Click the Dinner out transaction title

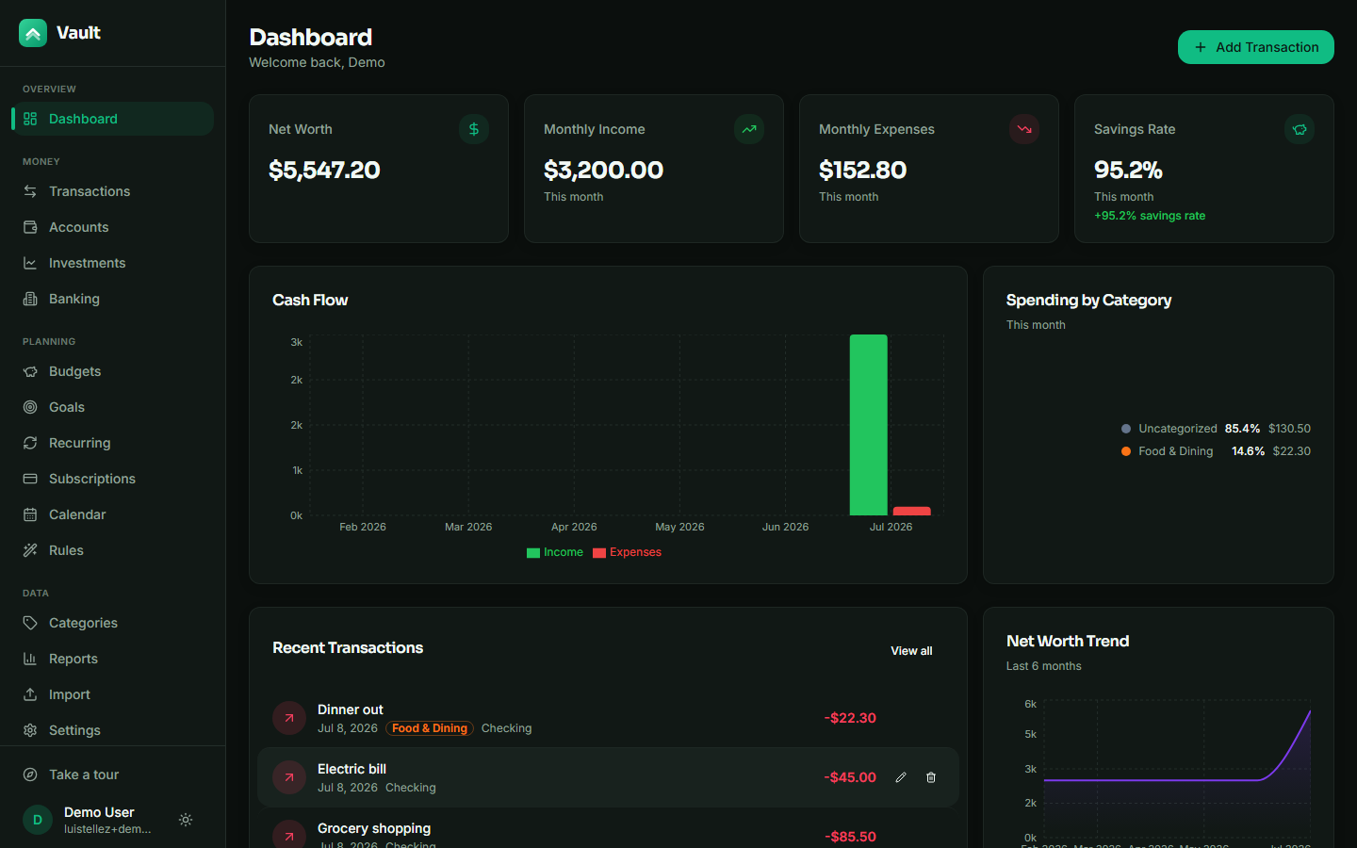pyautogui.click(x=351, y=709)
